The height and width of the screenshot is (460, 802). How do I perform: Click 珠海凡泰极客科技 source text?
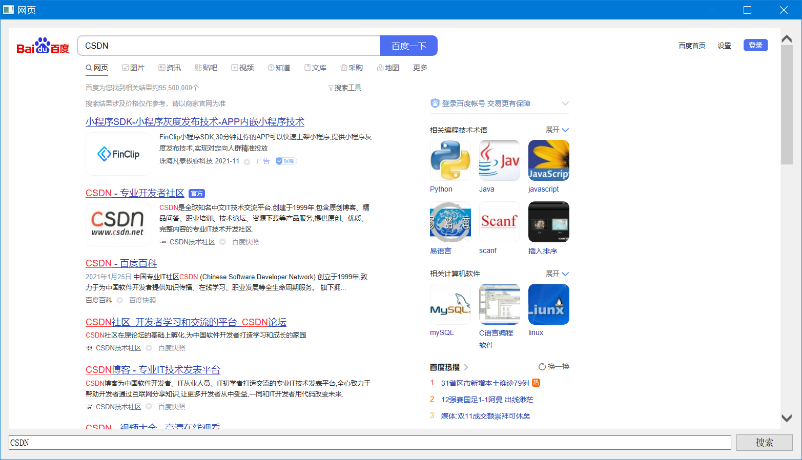pos(186,161)
